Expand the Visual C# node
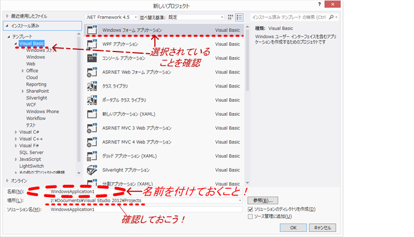The width and height of the screenshot is (414, 237). tap(16, 132)
